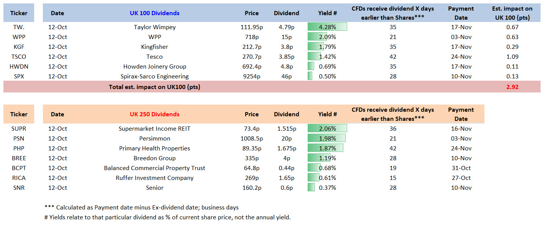Select the UK 100 Dividends header
Screen dimensions: 544x225
155,13
